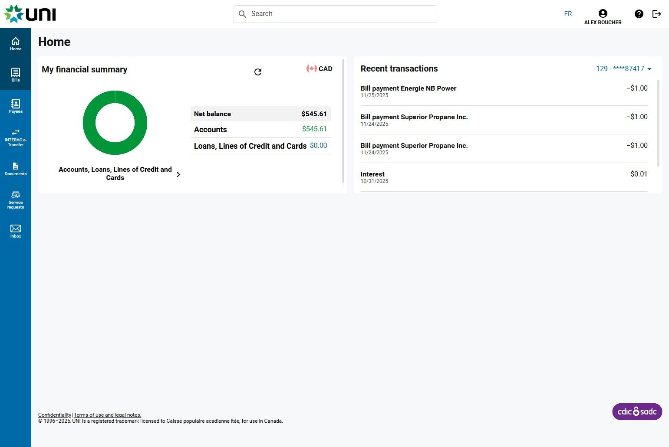This screenshot has height=447, width=669.
Task: Log out using the exit icon
Action: [657, 14]
